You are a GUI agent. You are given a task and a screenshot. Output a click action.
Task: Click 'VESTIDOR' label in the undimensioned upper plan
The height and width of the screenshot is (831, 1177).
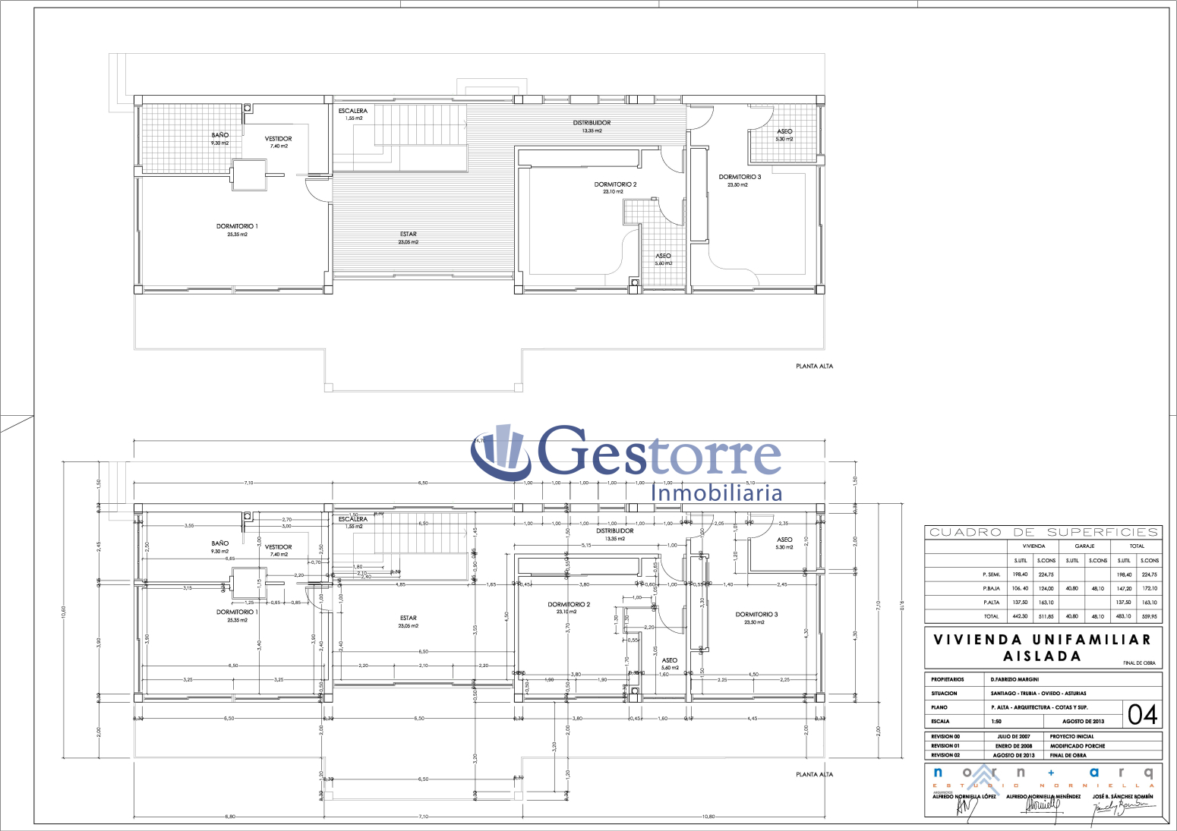point(278,138)
